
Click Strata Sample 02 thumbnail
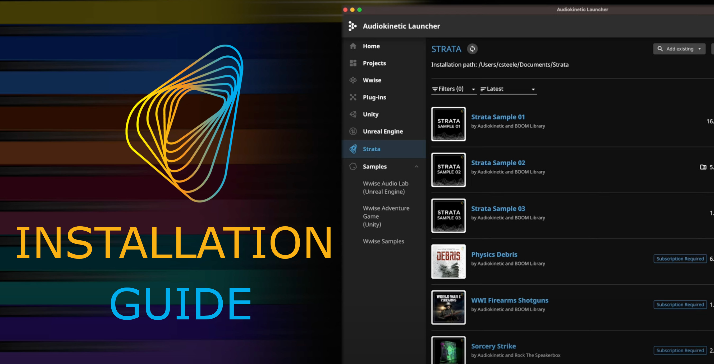(448, 170)
